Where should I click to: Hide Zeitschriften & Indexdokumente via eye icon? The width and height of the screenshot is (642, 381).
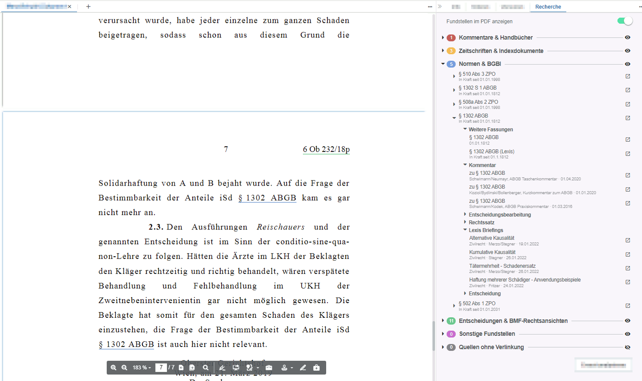coord(628,51)
